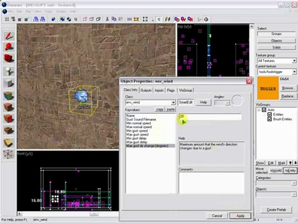Click the Browse texture button
Image resolution: width=298 pixels, height=223 pixels.
pyautogui.click(x=288, y=88)
